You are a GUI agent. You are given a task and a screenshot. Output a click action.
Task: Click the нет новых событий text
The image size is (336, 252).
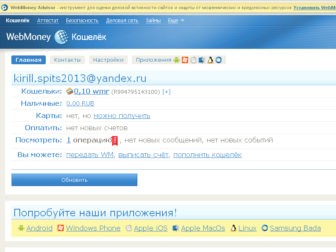pyautogui.click(x=240, y=140)
